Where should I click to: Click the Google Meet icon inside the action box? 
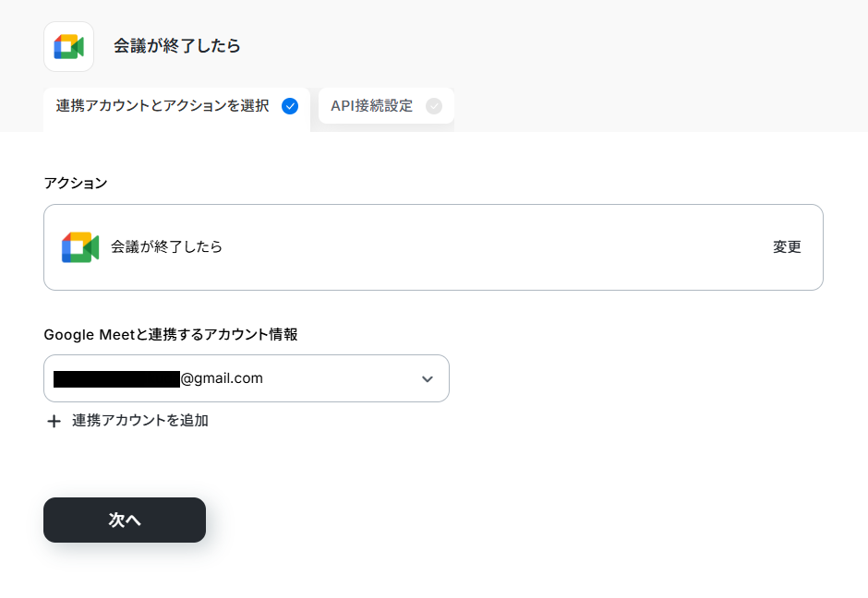(x=80, y=247)
